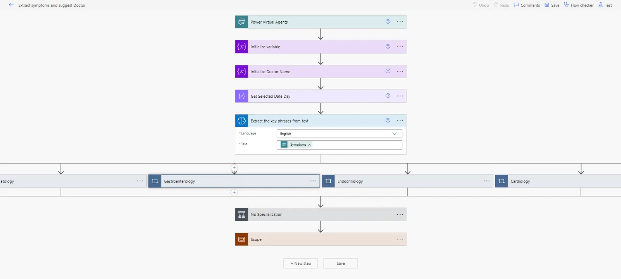The image size is (621, 279).
Task: Open options menu for Initialize variable
Action: 400,47
